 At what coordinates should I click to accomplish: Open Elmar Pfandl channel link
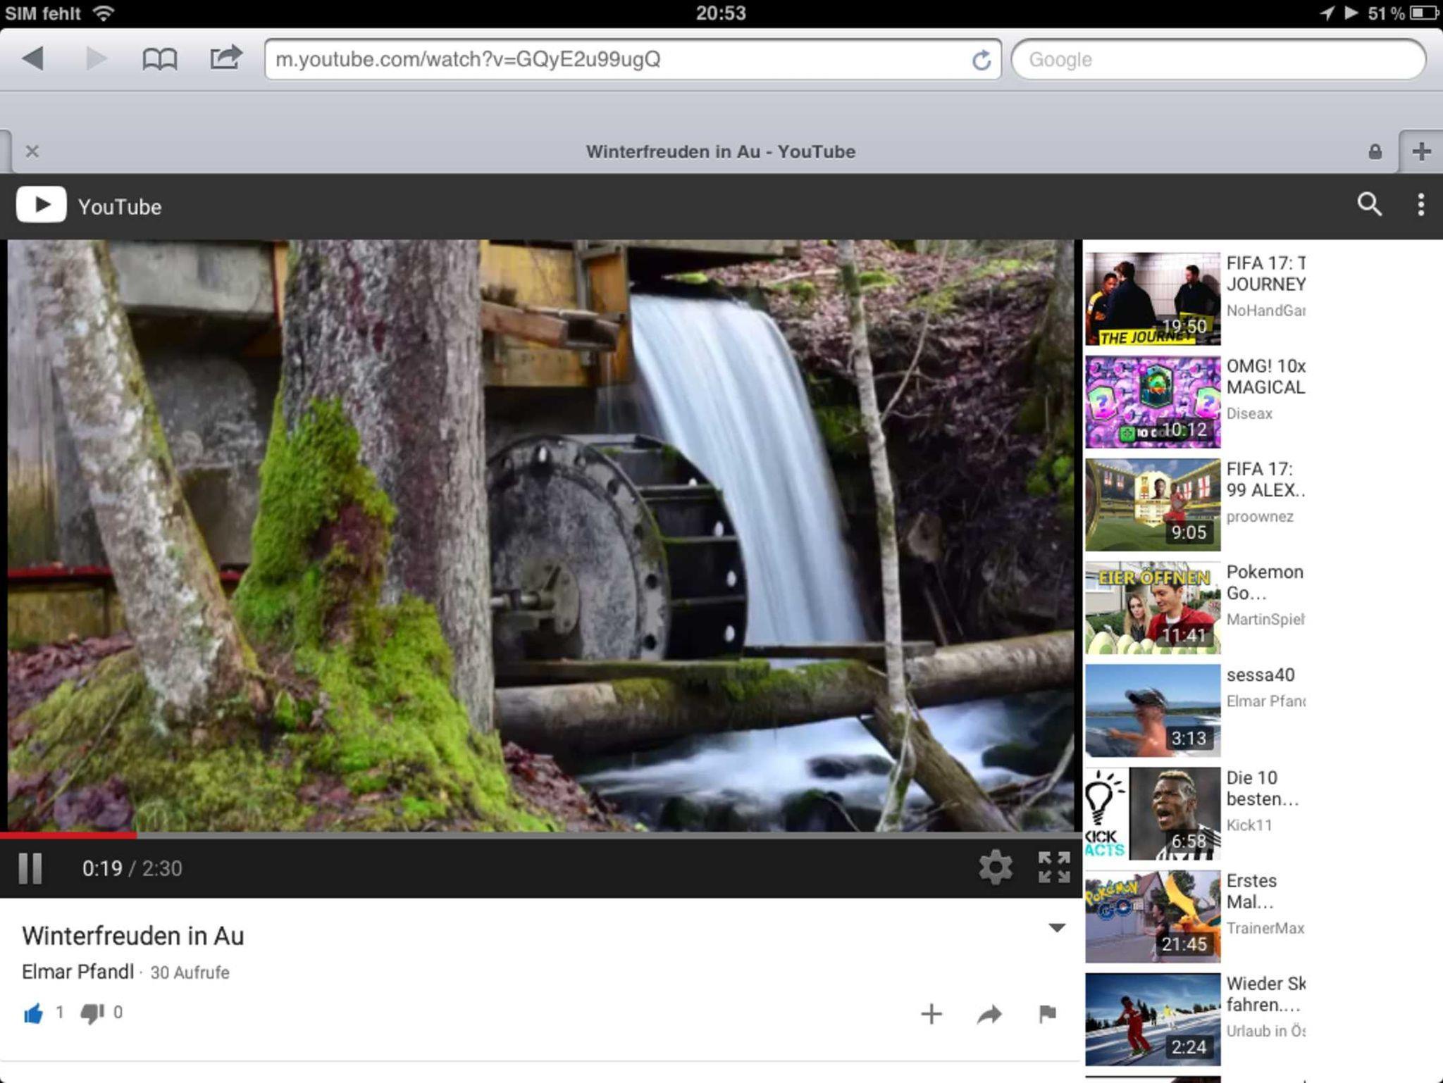pos(78,972)
